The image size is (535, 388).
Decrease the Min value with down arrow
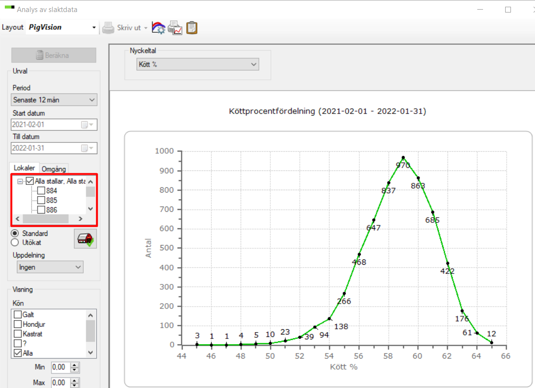click(x=75, y=370)
